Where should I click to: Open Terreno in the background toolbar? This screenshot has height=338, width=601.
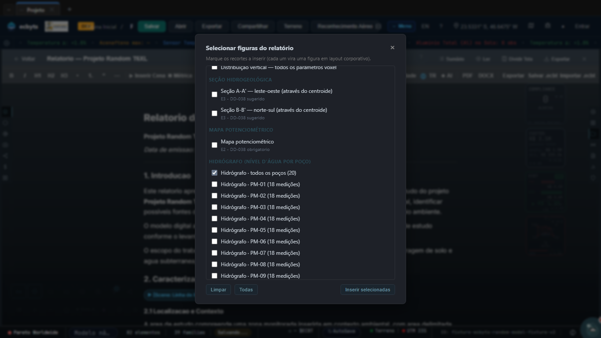[293, 26]
